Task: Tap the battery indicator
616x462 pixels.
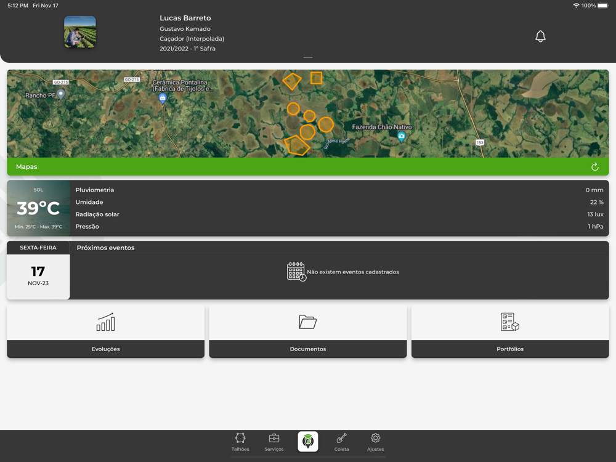Action: (x=603, y=6)
